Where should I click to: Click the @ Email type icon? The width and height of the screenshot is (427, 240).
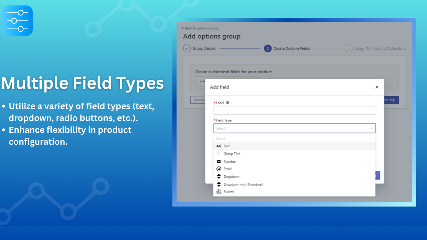(x=219, y=169)
